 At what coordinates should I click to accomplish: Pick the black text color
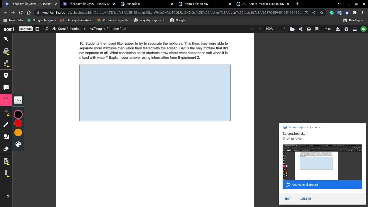coord(18,114)
